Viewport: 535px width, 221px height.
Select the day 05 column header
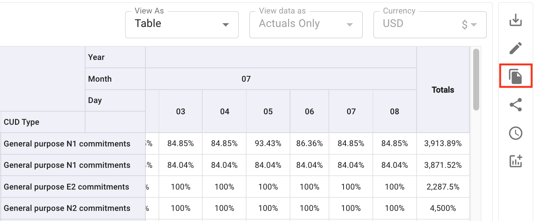pyautogui.click(x=268, y=112)
